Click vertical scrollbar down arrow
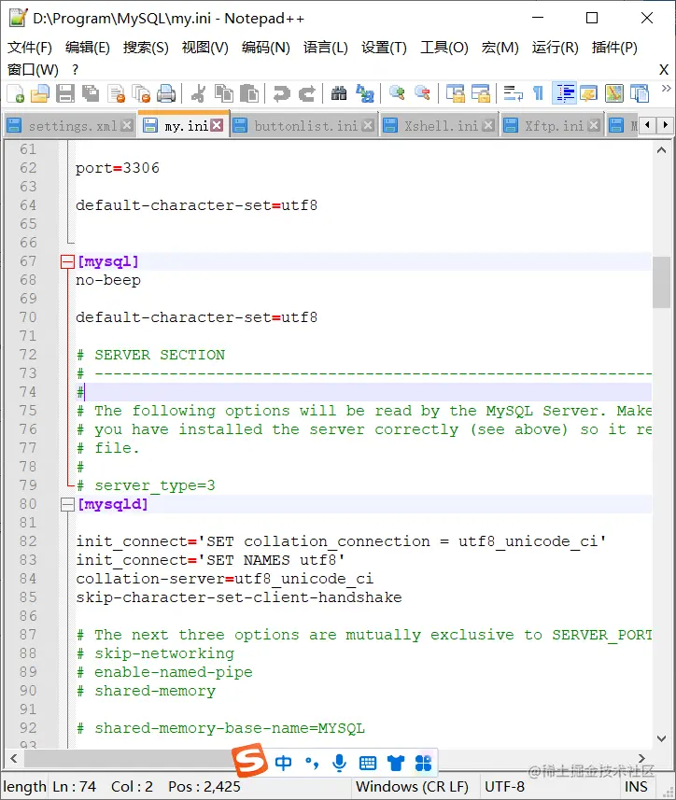Viewport: 676px width, 800px height. point(662,738)
